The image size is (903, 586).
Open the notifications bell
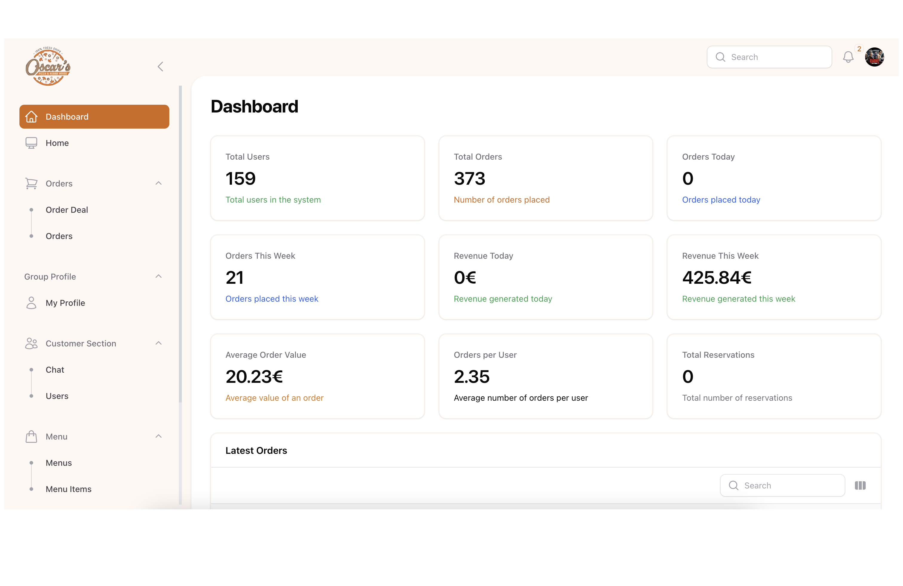848,57
